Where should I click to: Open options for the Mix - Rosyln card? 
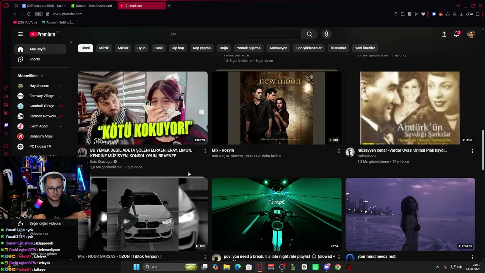point(339,151)
